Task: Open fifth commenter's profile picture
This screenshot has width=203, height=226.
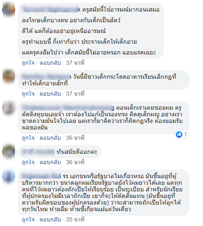Action: coord(9,176)
